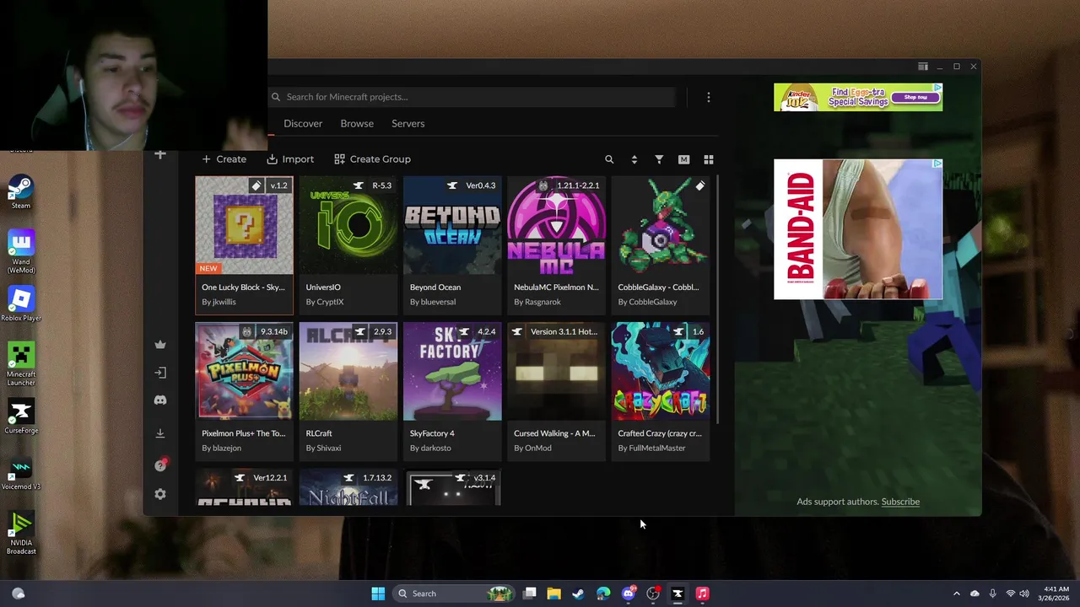Open the Wand (WeMod) desktop shortcut
The image size is (1080, 607).
[x=21, y=251]
